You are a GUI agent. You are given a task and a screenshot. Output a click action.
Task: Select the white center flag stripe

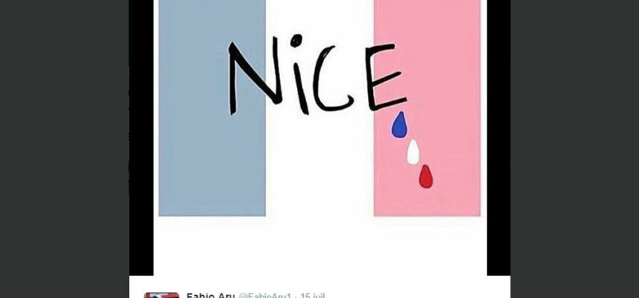[319, 162]
